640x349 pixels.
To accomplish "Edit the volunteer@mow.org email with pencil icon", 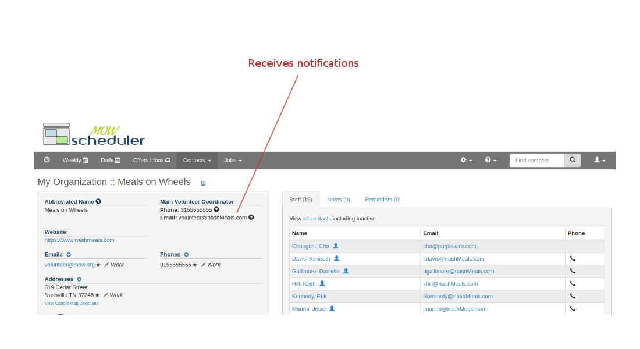I will [106, 265].
